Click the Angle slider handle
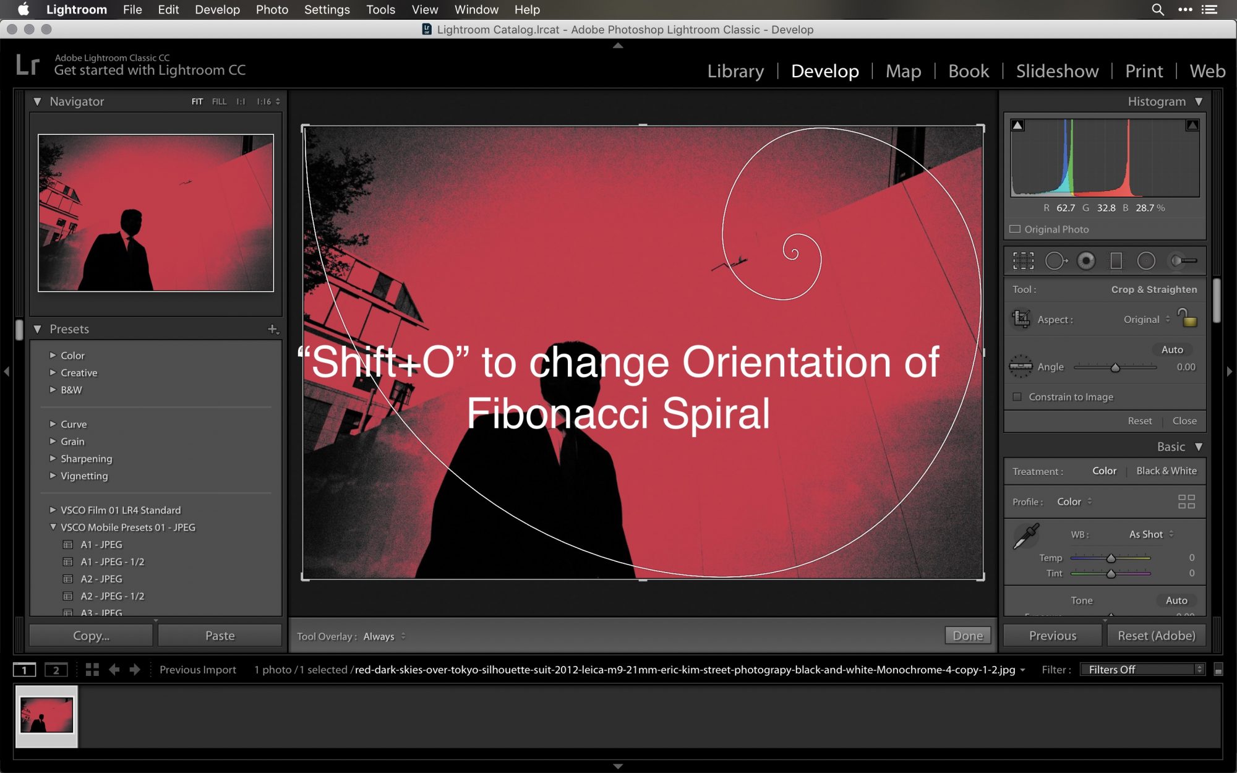1237x773 pixels. tap(1115, 368)
